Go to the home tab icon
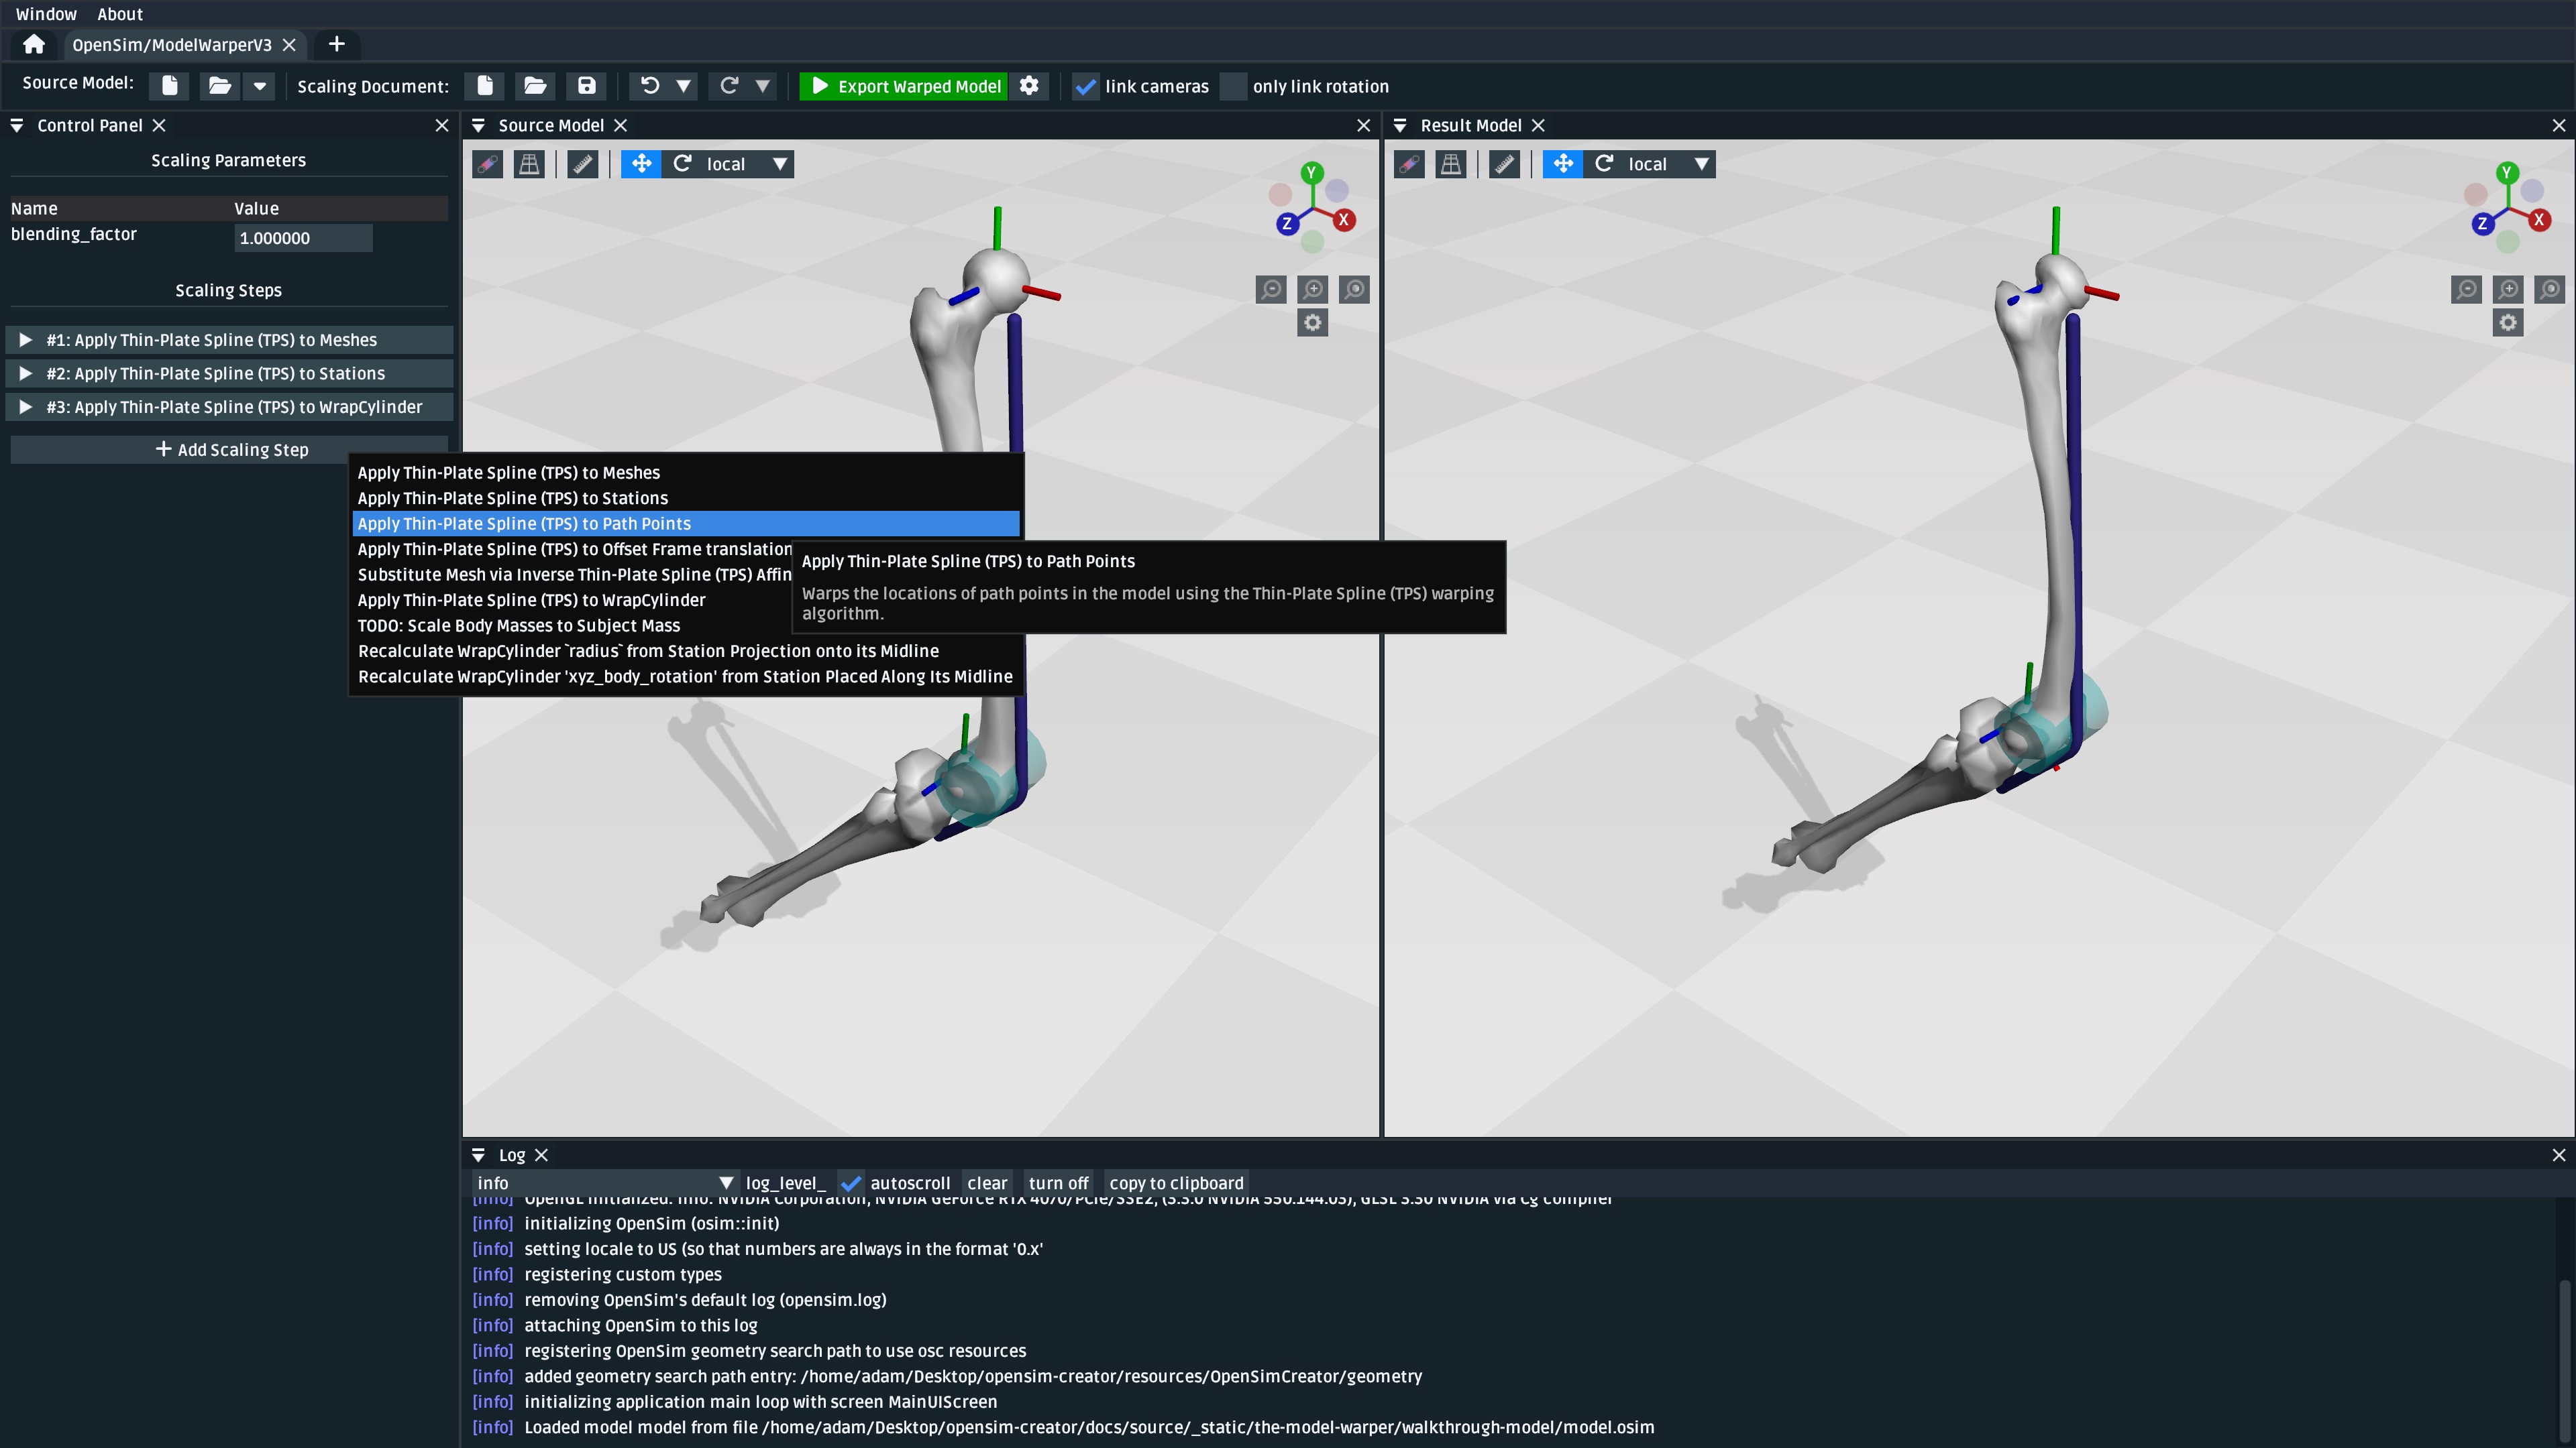This screenshot has height=1448, width=2576. coord(34,44)
